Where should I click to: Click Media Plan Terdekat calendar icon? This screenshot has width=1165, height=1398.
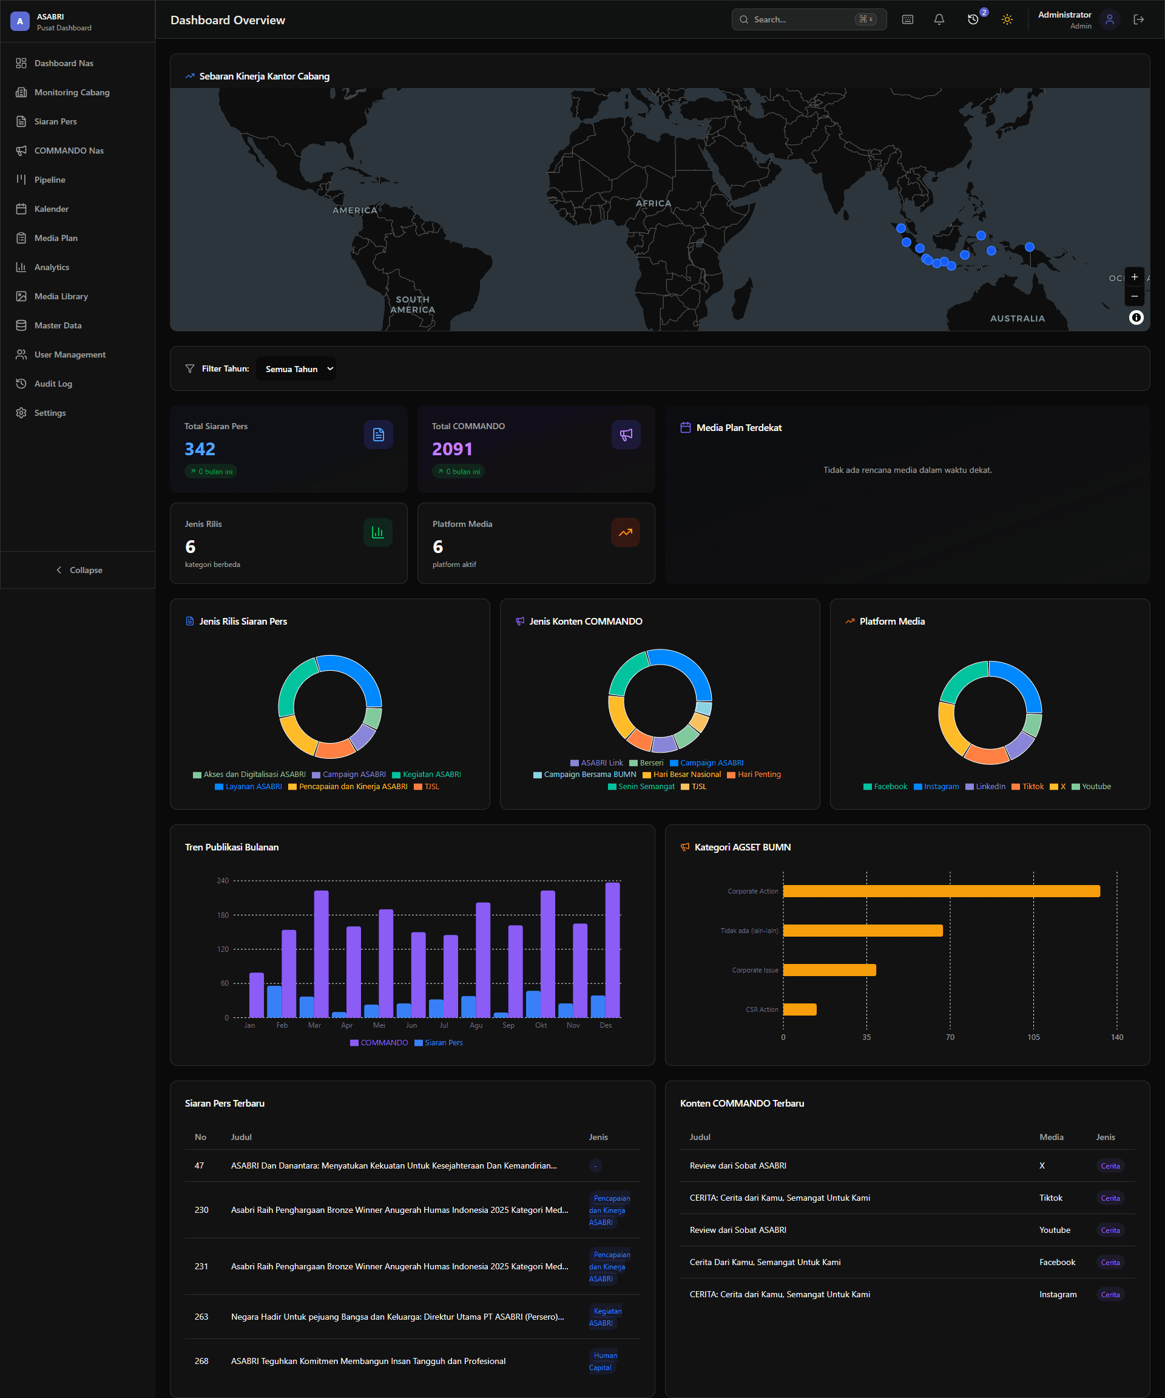[685, 427]
